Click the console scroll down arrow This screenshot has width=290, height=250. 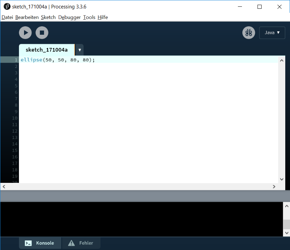[x=287, y=233]
